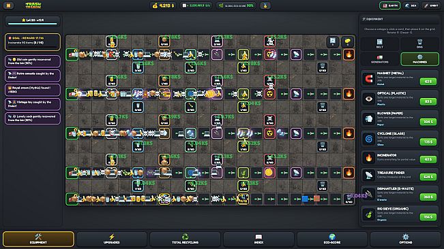Click the Global Eco-Score percentage display
444x249 pixels.
(x=236, y=5)
